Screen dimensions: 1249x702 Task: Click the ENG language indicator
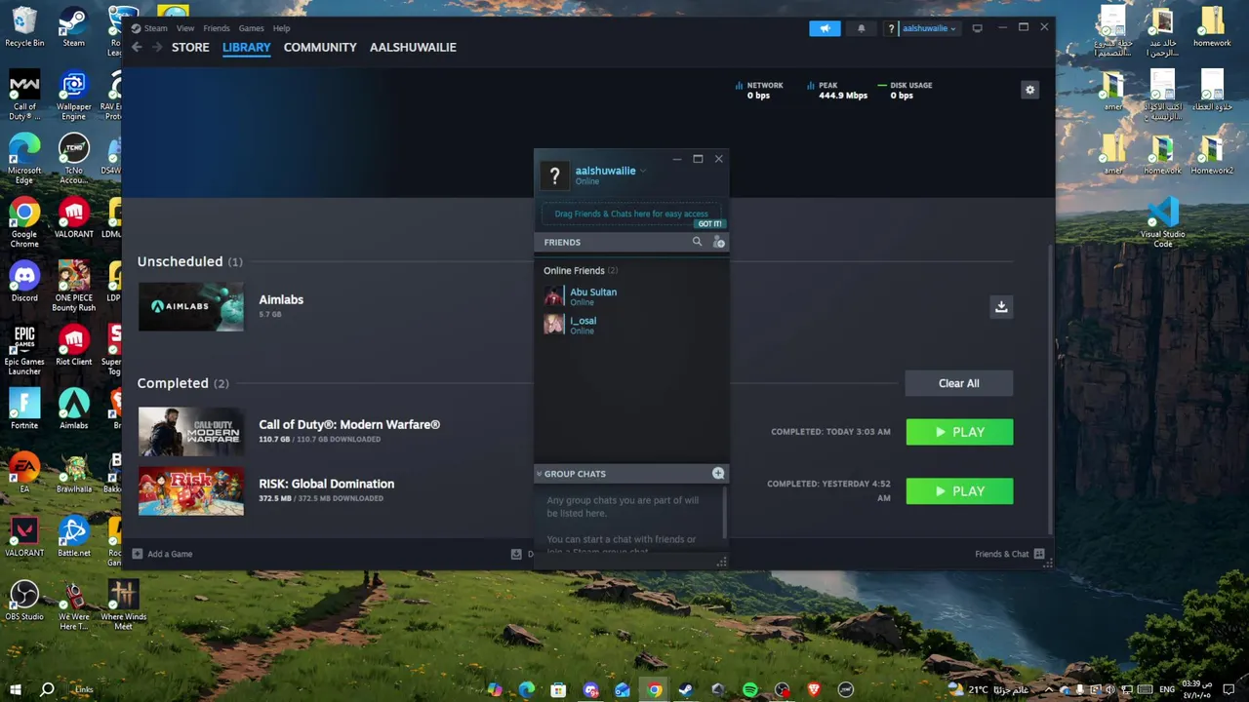tap(1167, 689)
